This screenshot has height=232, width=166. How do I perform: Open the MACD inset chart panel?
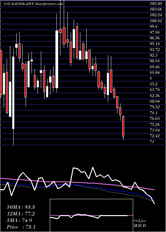pyautogui.click(x=91, y=215)
